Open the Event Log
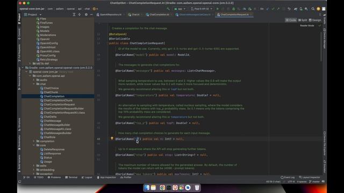344x193 pixels. [288, 177]
